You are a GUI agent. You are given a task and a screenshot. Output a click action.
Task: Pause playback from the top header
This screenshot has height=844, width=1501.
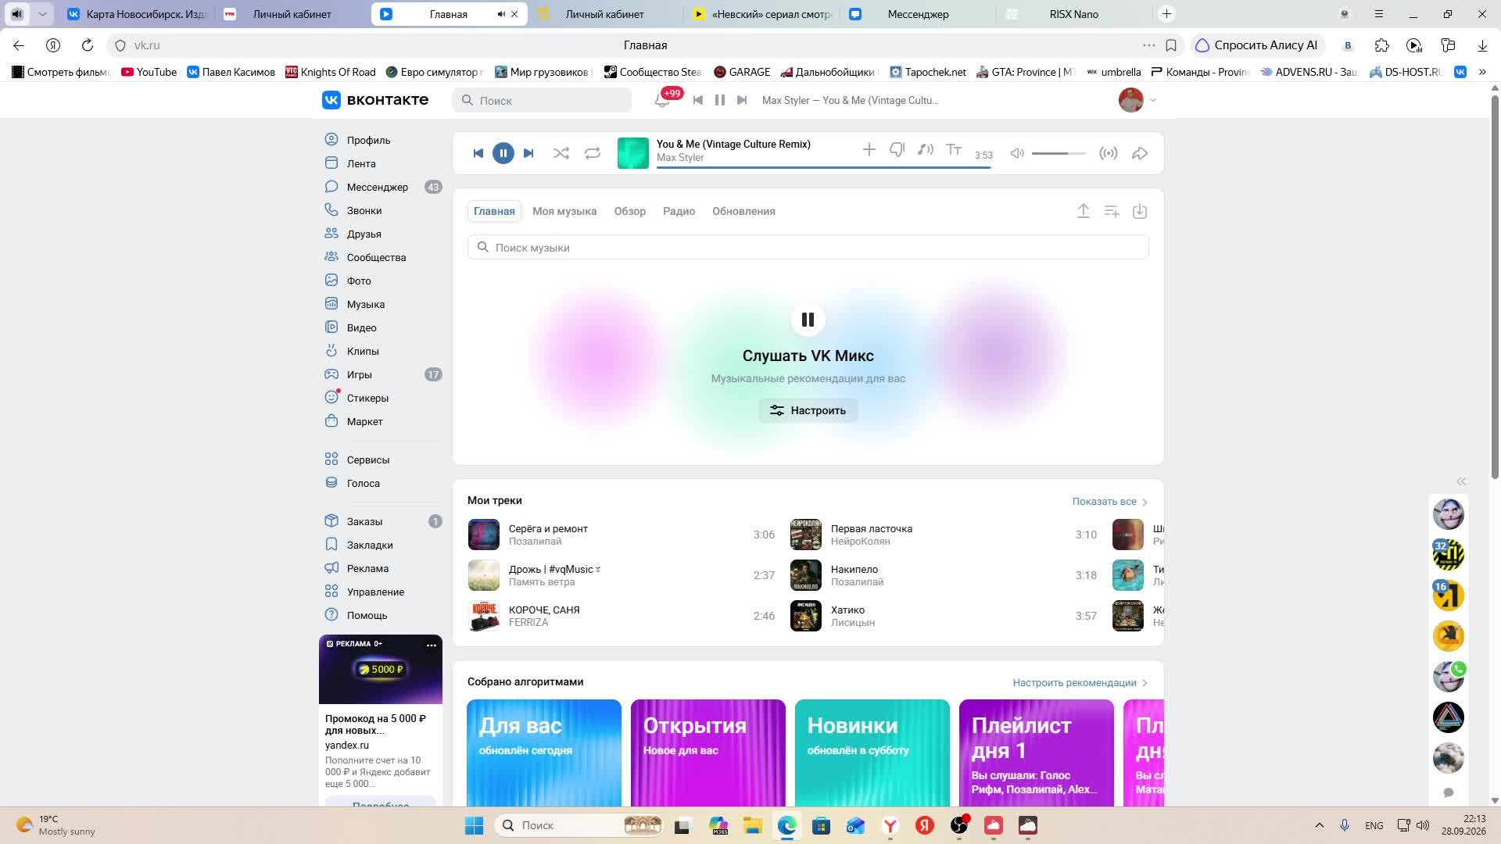pyautogui.click(x=720, y=100)
